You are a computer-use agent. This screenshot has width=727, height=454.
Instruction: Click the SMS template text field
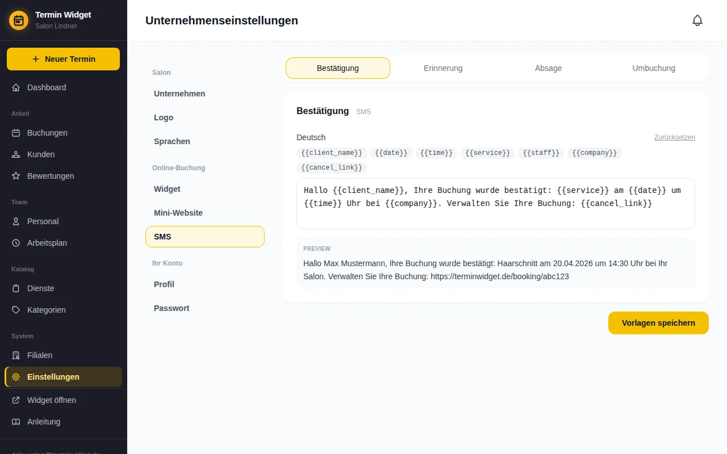(496, 204)
